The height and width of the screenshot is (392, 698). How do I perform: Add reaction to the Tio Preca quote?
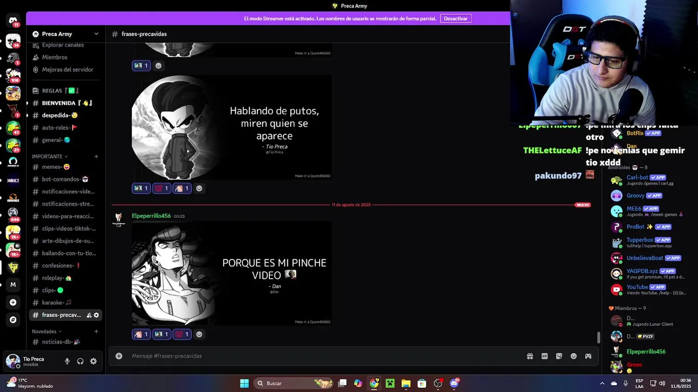point(199,188)
